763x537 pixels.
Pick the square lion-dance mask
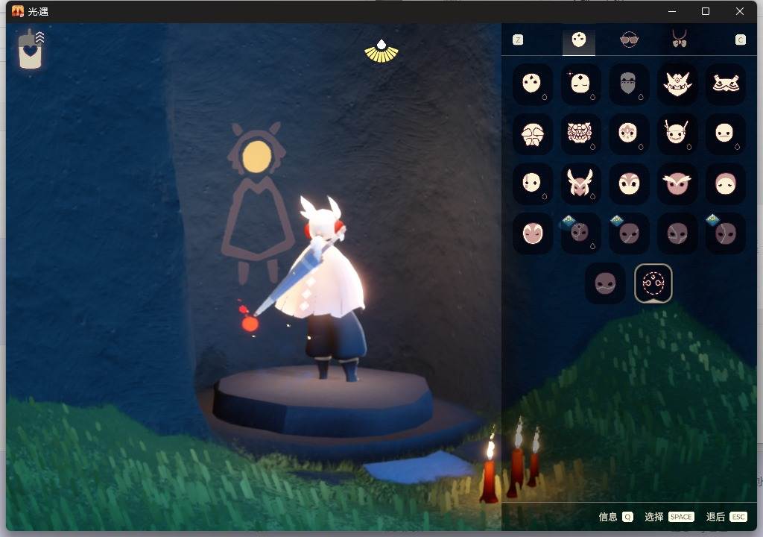coord(580,134)
